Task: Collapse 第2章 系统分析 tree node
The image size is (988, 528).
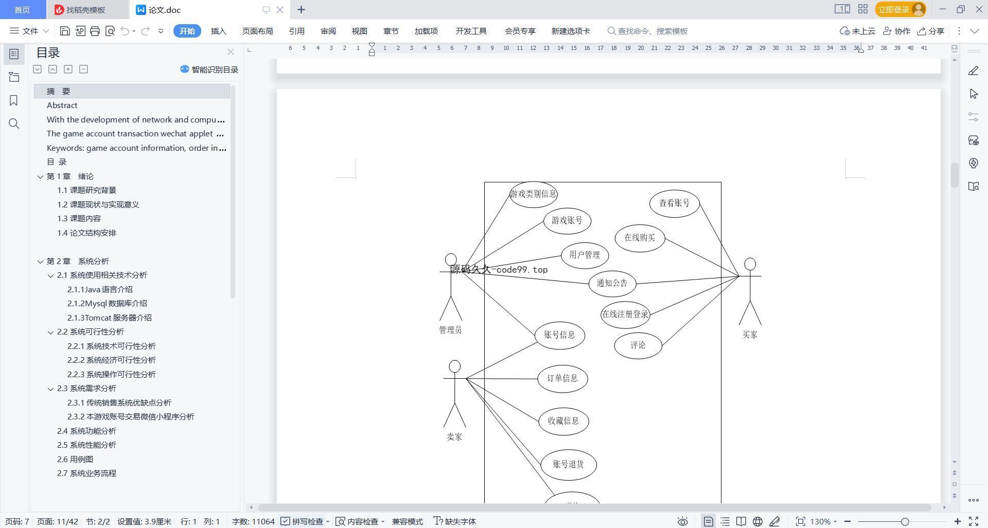Action: (x=40, y=261)
